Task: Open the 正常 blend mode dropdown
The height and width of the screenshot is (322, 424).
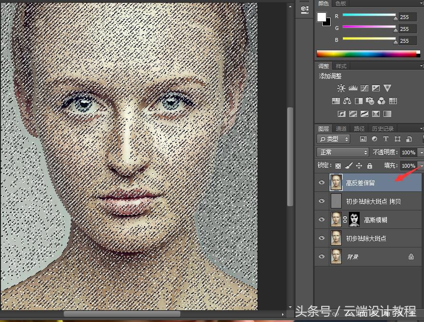Action: (x=343, y=152)
